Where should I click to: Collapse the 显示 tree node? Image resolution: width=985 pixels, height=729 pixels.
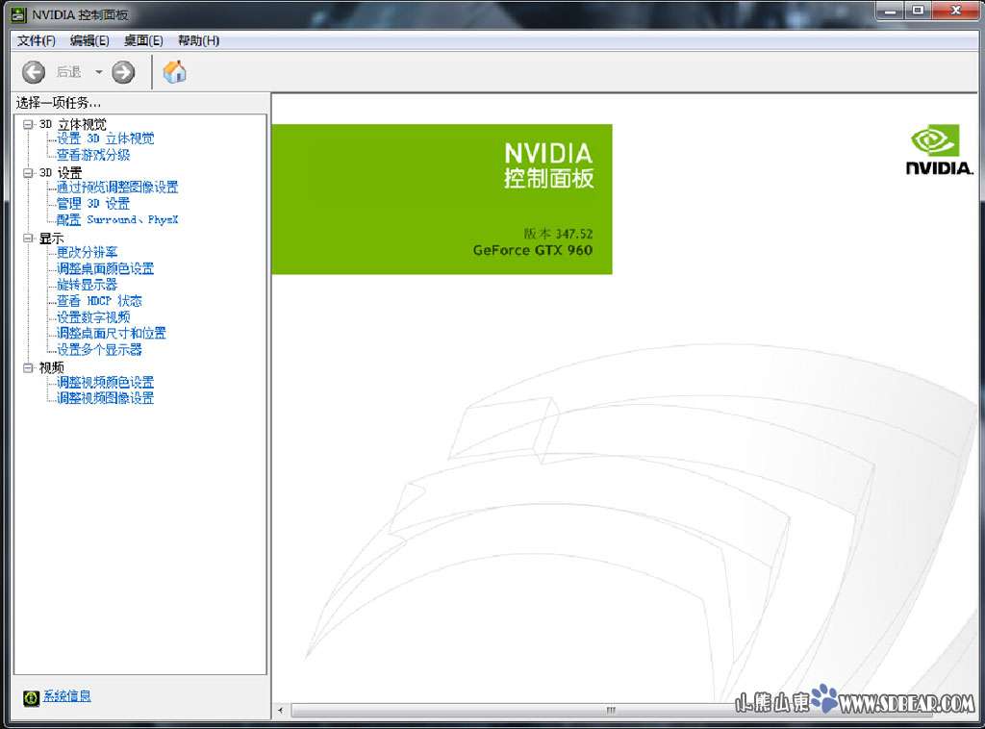(28, 238)
